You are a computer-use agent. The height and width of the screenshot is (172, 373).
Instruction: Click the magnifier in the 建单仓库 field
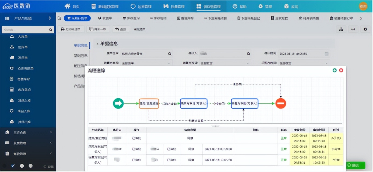(170, 54)
